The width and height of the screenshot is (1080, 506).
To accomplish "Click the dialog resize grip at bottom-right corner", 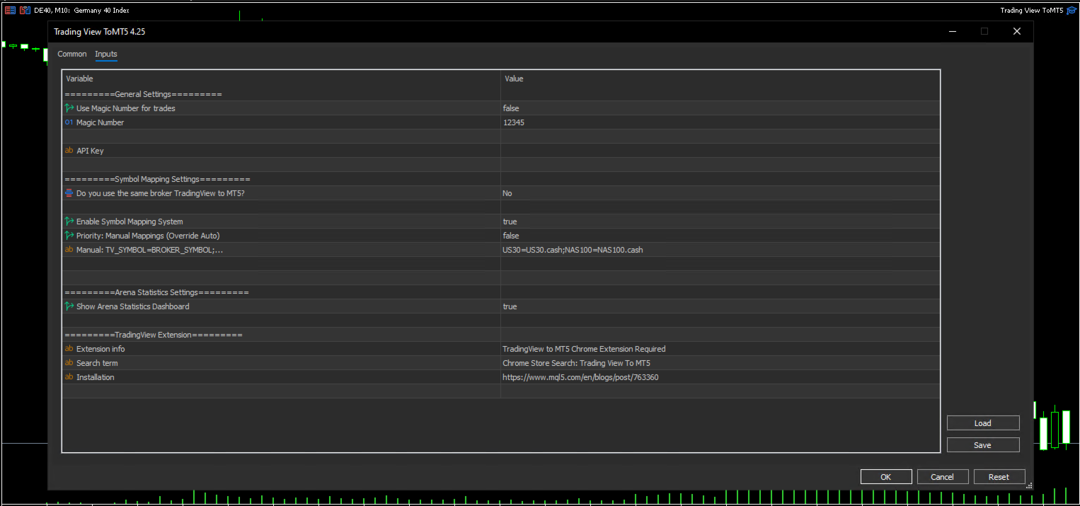I will pos(1029,486).
